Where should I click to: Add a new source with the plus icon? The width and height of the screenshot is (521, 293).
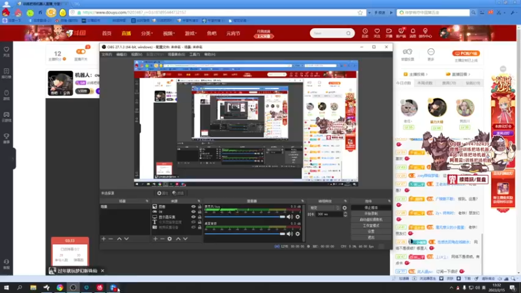coord(155,238)
